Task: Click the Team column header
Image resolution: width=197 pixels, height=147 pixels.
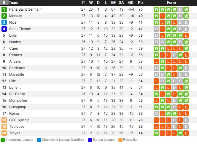Action: click(13, 3)
